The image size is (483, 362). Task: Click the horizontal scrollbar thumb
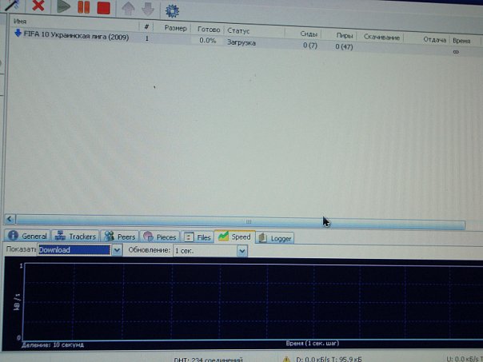pyautogui.click(x=240, y=221)
